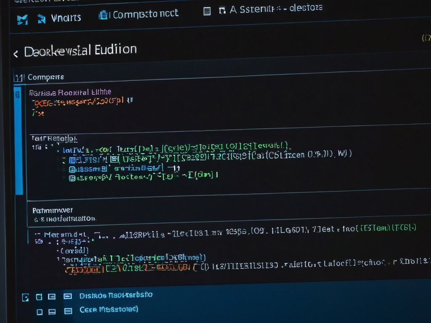Click the blue arrow icon beside "Vnairts"
This screenshot has width=431, height=323.
coord(41,19)
